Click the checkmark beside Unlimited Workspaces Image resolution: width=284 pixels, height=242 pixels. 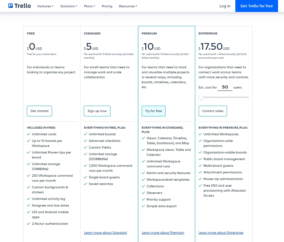(200, 135)
